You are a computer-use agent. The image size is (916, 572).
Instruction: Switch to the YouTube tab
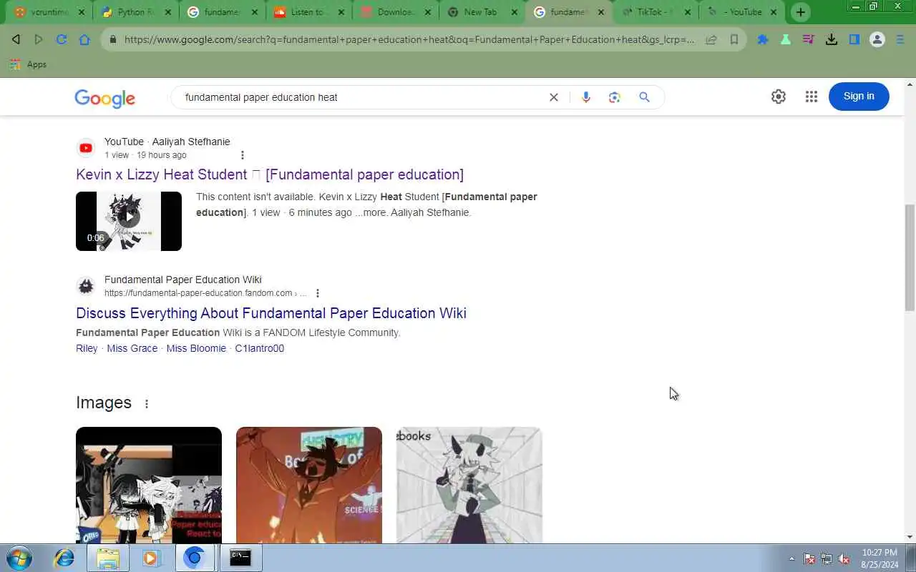click(741, 12)
